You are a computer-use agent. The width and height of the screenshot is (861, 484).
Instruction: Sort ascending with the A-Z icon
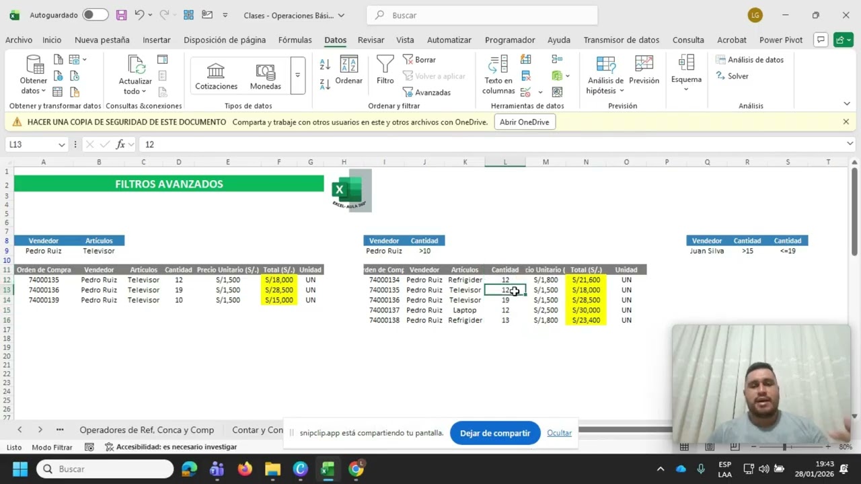pos(325,65)
